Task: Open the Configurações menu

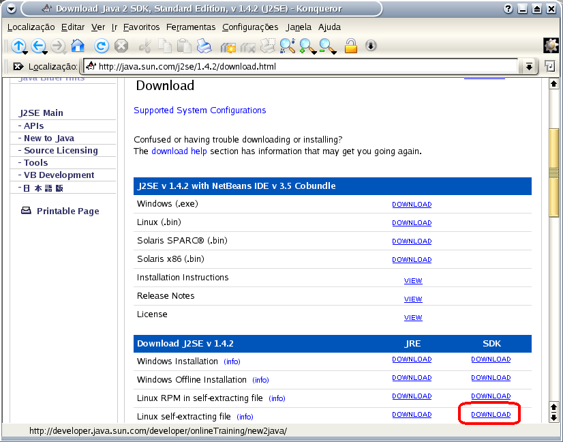Action: [250, 27]
